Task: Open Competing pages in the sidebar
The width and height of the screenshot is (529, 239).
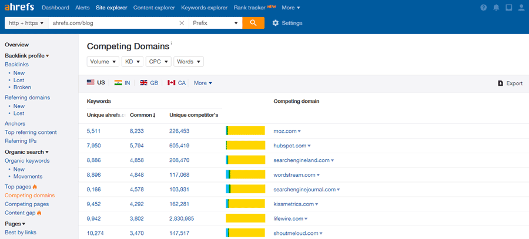Action: click(x=26, y=204)
